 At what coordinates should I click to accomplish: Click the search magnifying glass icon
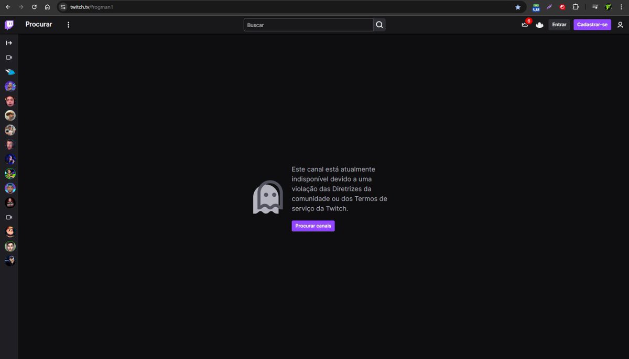click(x=379, y=24)
